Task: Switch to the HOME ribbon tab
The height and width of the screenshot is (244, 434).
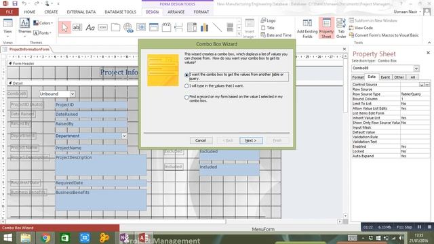Action: (30, 12)
